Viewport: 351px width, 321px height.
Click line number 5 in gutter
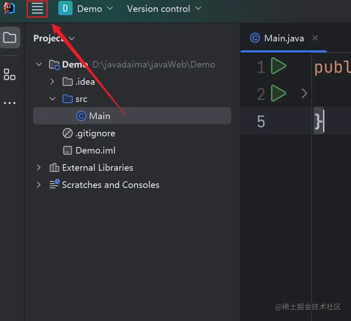[x=261, y=122]
